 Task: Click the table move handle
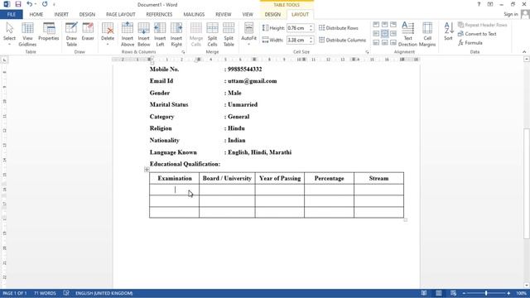coord(147,169)
